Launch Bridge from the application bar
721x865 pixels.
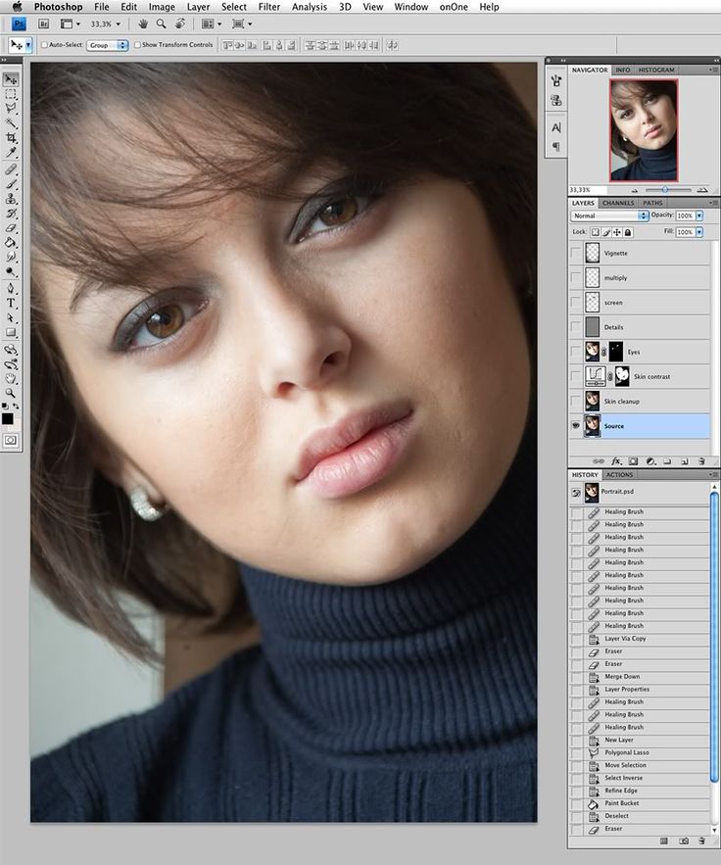44,24
